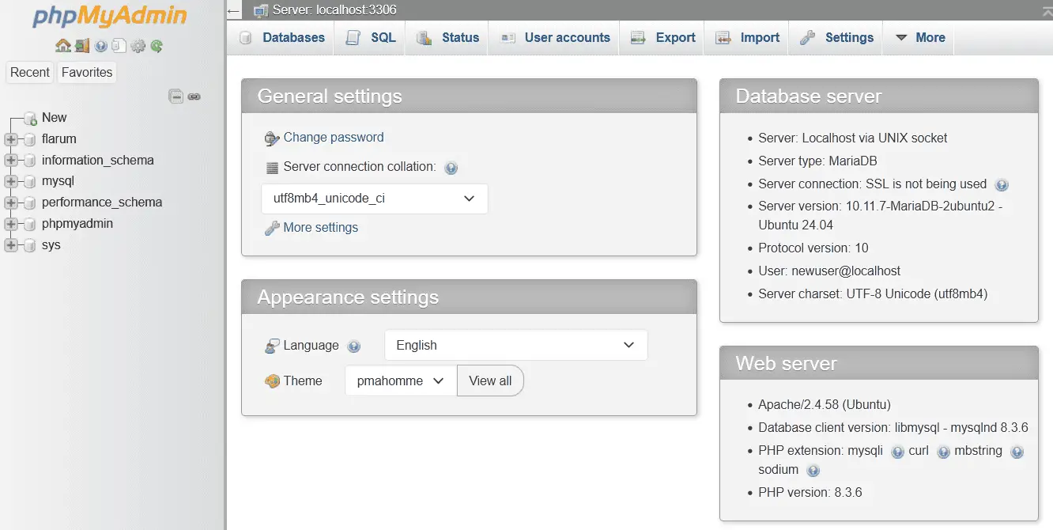Image resolution: width=1053 pixels, height=530 pixels.
Task: Open the Databases tab
Action: (x=281, y=37)
